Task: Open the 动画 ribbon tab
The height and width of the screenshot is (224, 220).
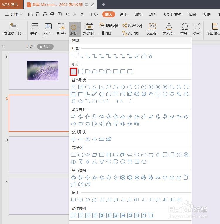Action: [x=153, y=14]
